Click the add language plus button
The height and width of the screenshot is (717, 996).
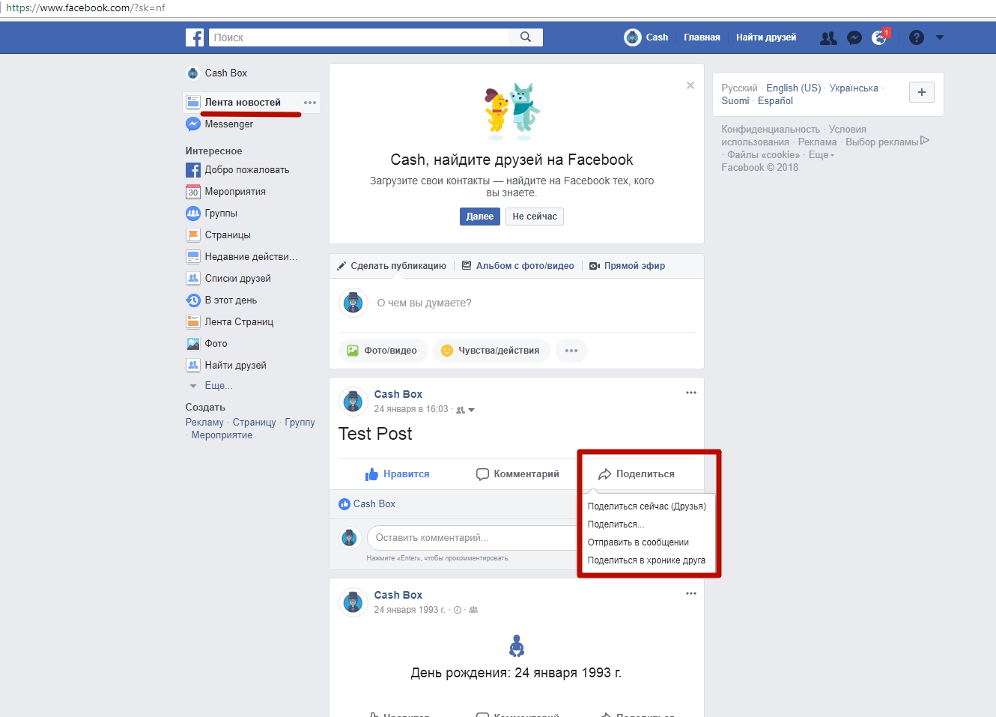921,92
